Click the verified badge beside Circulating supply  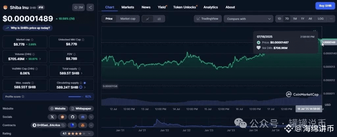pos(85,83)
